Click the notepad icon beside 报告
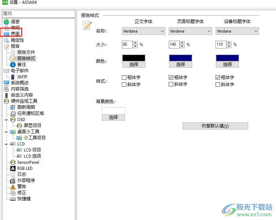 click(6, 46)
